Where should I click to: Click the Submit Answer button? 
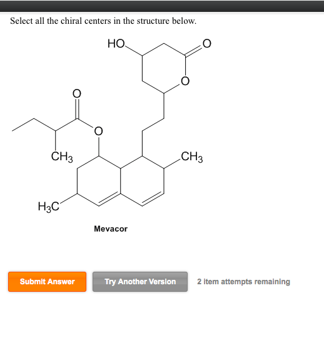pyautogui.click(x=48, y=282)
